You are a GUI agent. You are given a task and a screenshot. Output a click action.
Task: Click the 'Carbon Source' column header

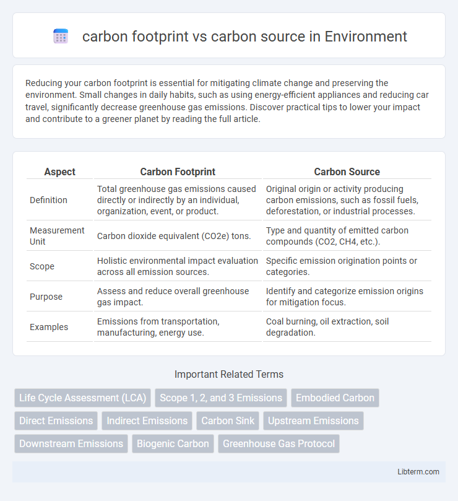347,172
